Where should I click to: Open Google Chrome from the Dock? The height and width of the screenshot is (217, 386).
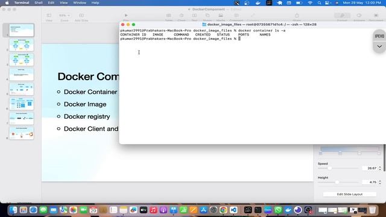pos(224,210)
